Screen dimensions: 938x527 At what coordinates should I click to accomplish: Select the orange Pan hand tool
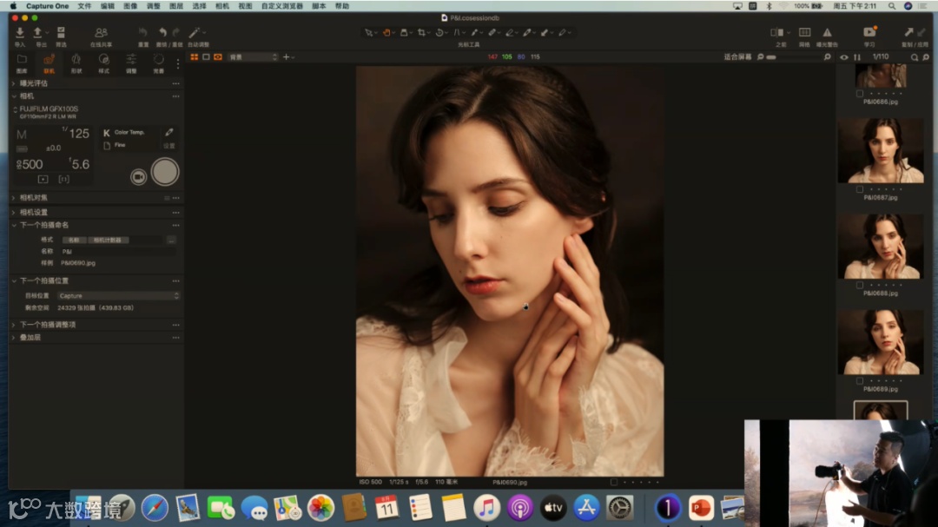386,33
